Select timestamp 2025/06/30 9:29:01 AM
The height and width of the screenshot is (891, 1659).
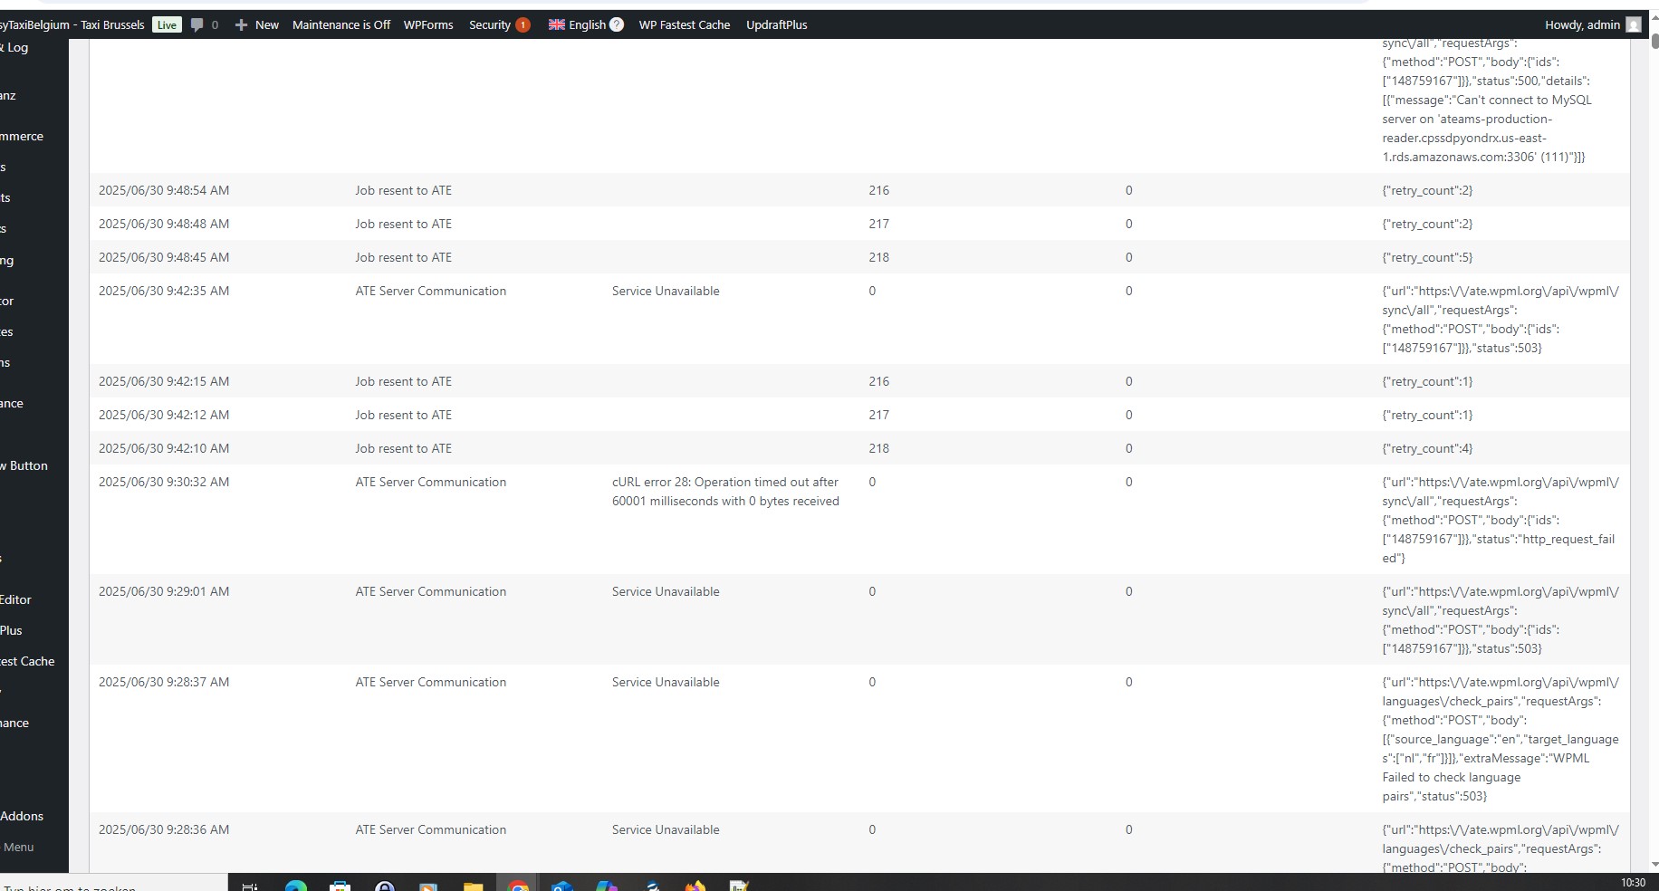[x=164, y=591]
